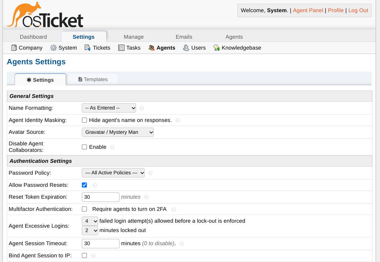Click the Agent Session Timeout field

click(x=101, y=243)
